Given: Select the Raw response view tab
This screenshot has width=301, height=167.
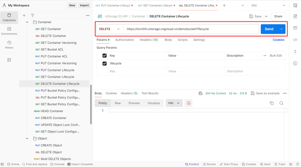Looking at the screenshot, I should [x=118, y=103].
